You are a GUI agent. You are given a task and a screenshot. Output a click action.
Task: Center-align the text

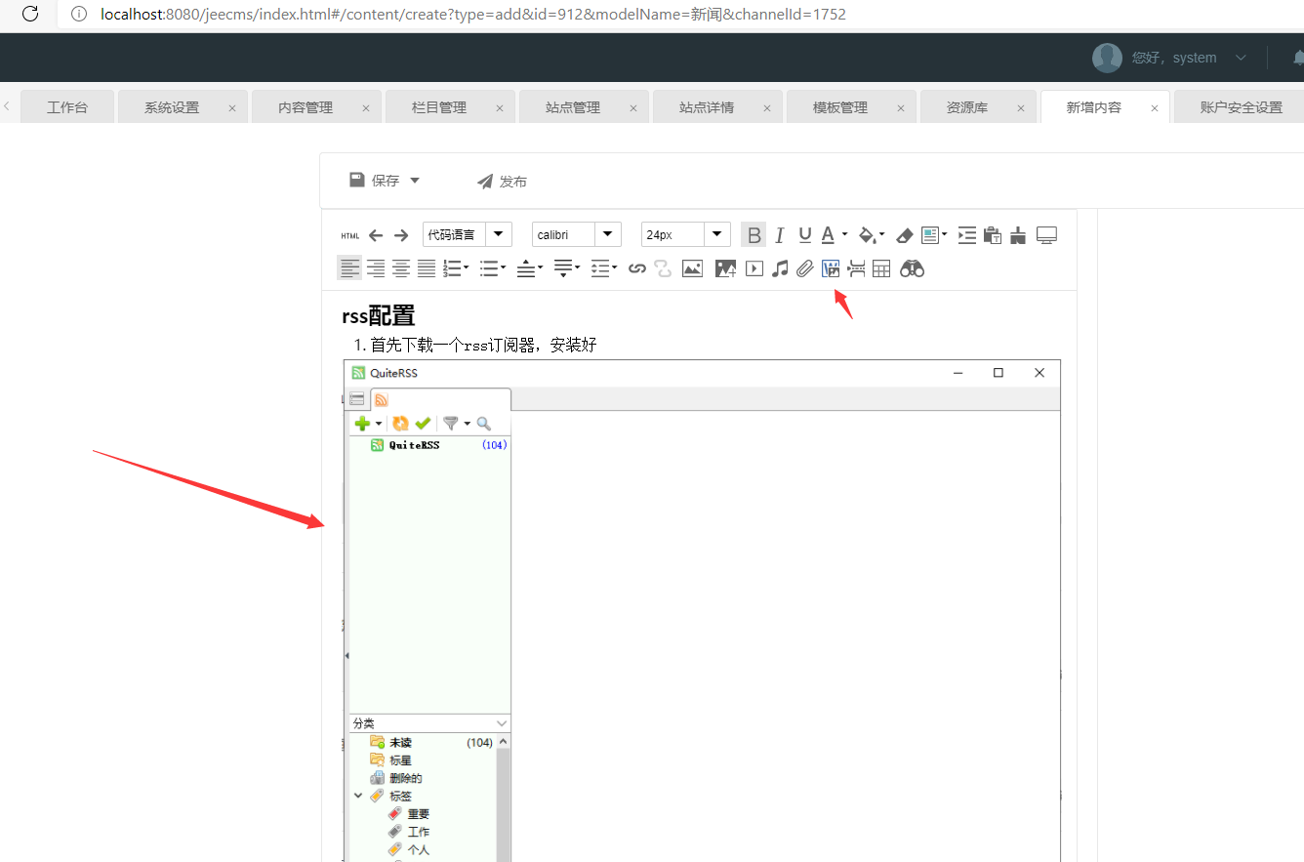click(400, 268)
